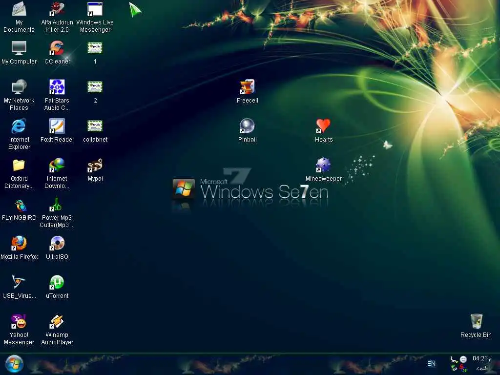Click the round white tray icon
500x375 pixels.
[x=463, y=359]
